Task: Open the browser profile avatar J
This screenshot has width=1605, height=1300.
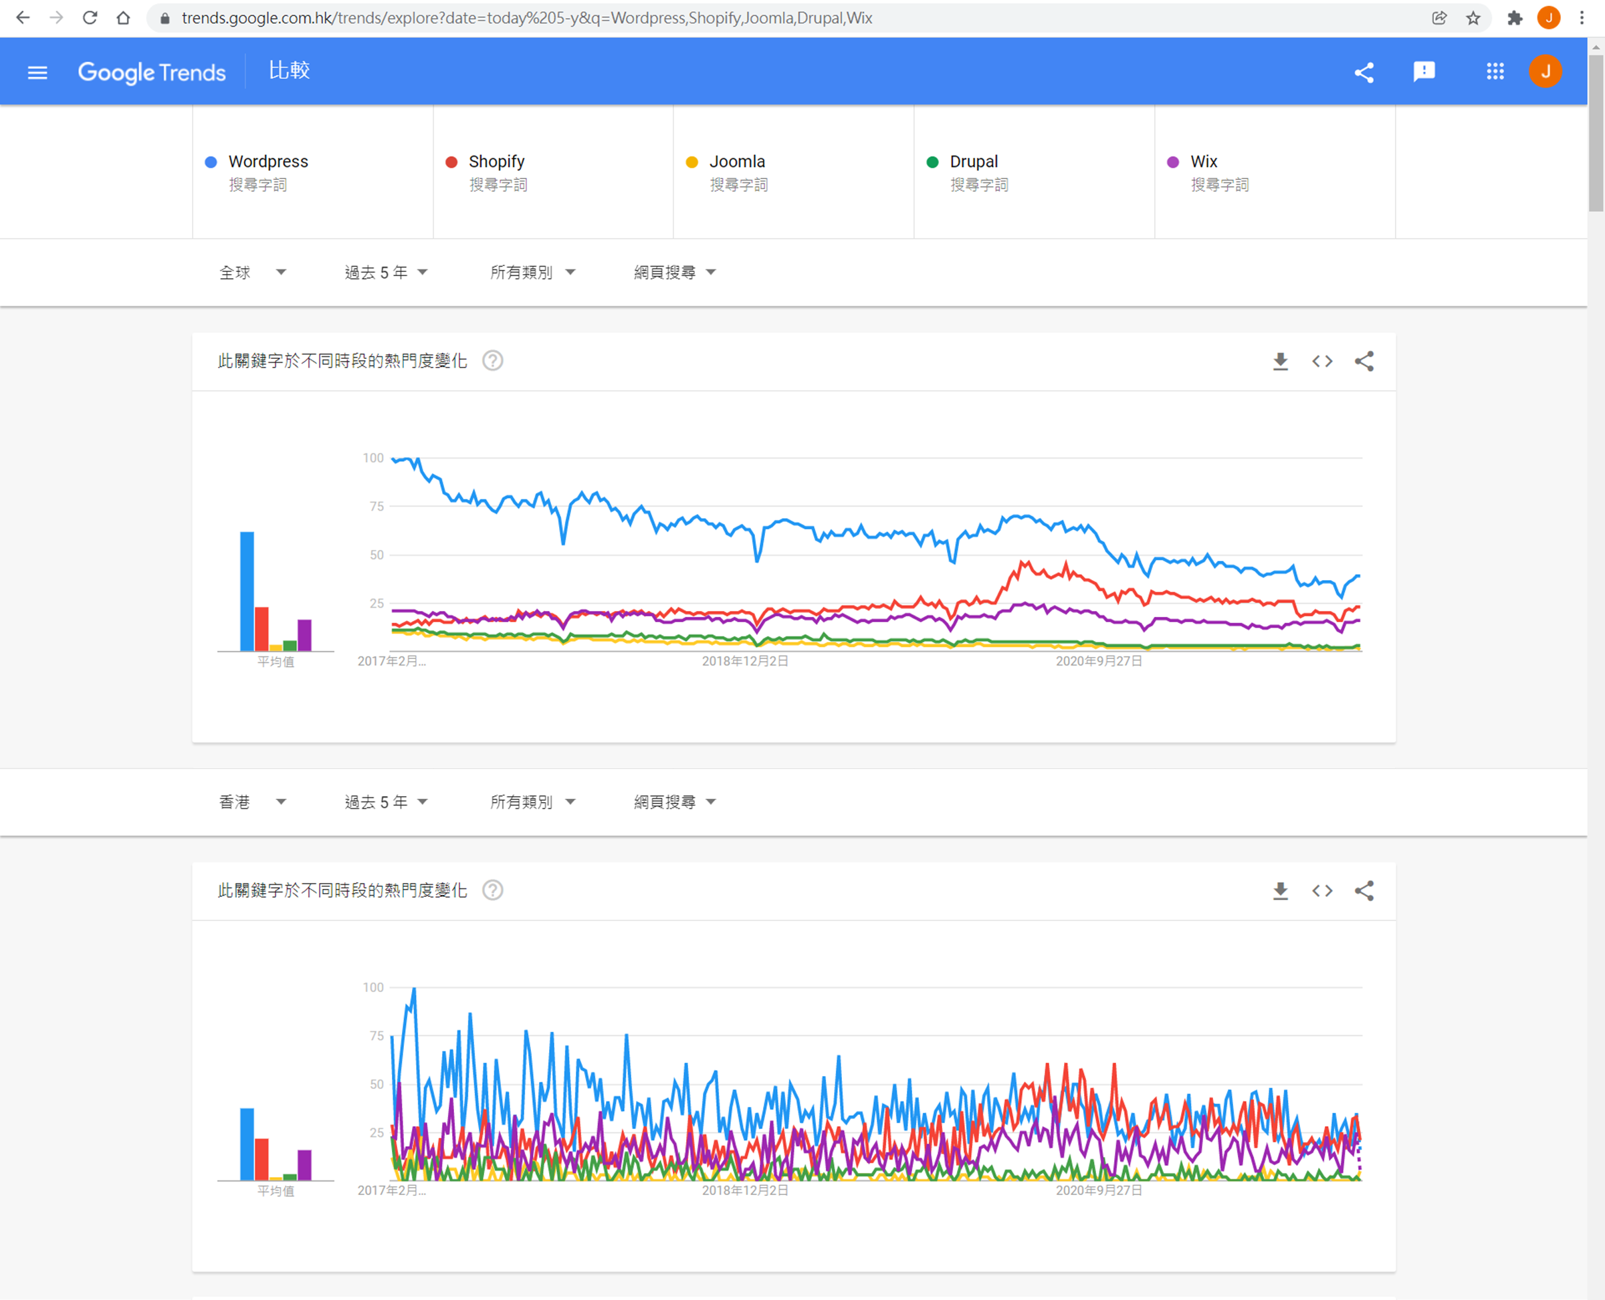Action: click(x=1548, y=18)
